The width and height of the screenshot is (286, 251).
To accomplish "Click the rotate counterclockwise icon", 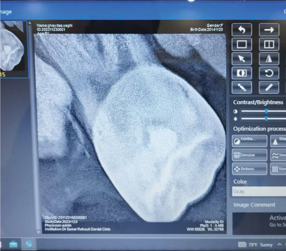I will click(269, 73).
